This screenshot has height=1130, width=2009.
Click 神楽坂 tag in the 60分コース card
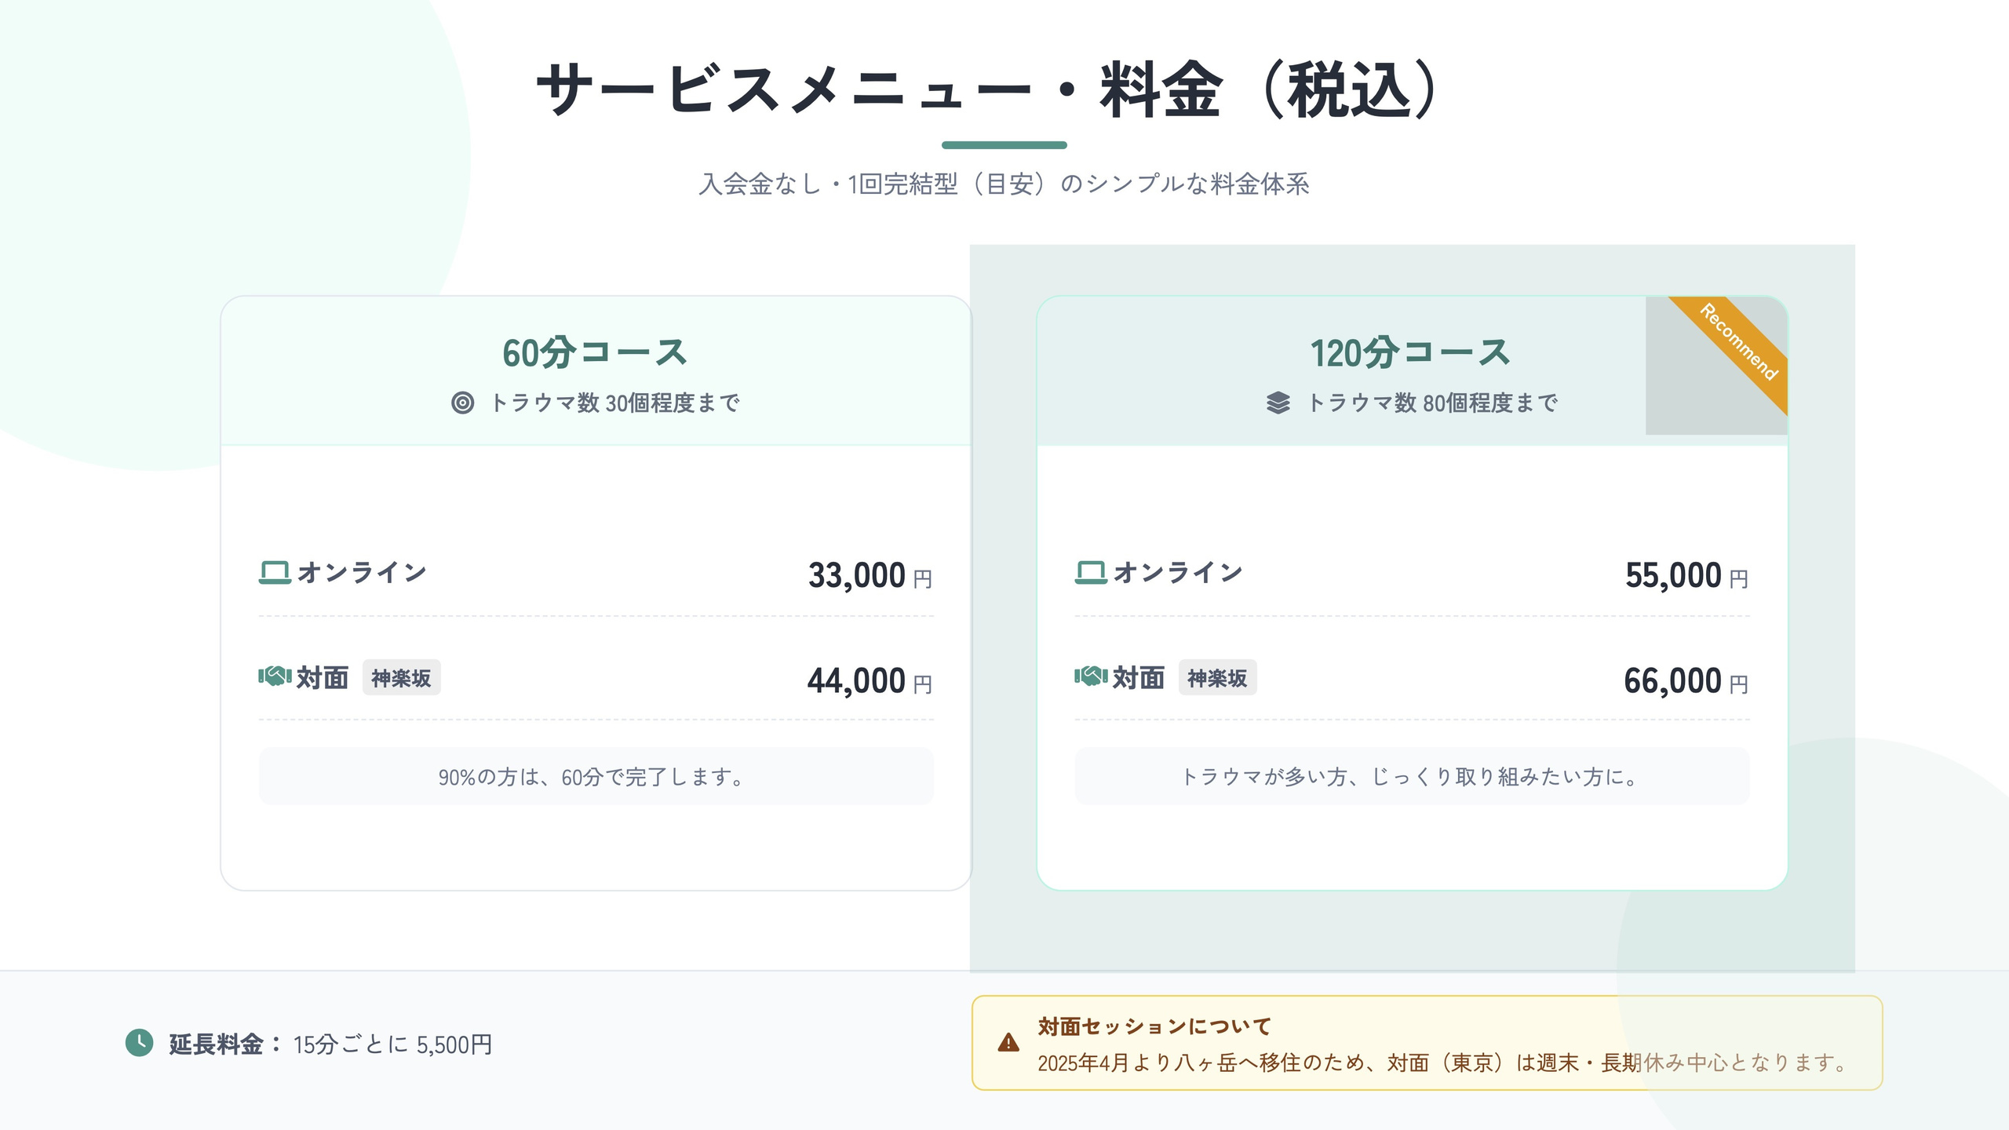click(401, 678)
